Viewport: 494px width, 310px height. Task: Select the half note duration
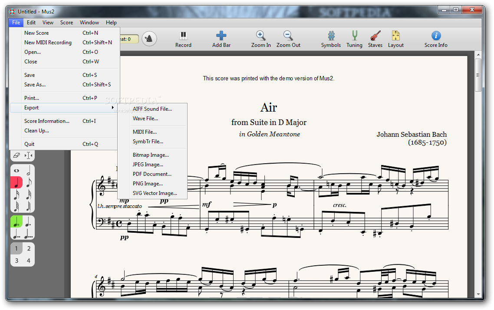point(28,171)
